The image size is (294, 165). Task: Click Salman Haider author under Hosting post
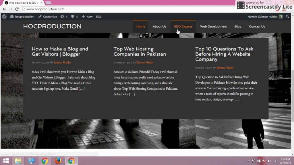pyautogui.click(x=145, y=62)
